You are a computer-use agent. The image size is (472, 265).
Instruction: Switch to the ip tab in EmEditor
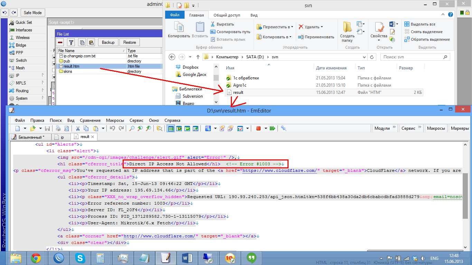(x=62, y=137)
